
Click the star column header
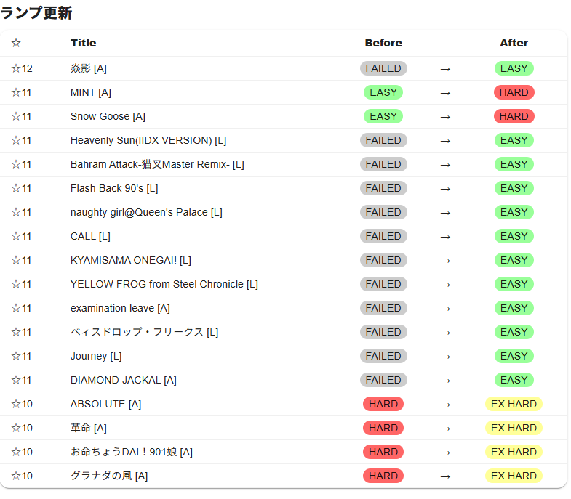point(16,43)
